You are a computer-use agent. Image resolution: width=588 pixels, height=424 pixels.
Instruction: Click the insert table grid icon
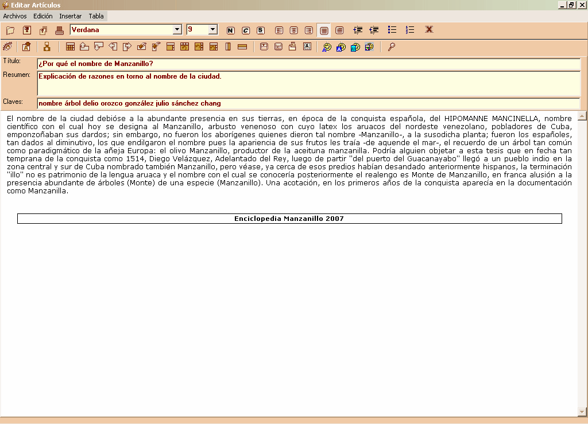[x=70, y=47]
